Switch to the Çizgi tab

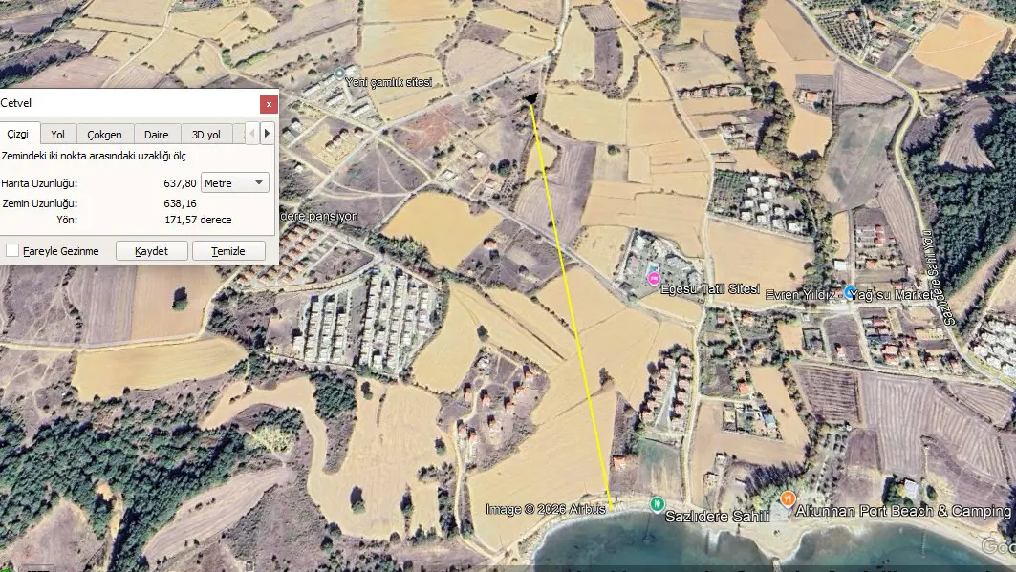[x=18, y=134]
